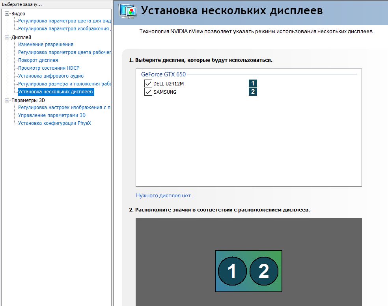Open Изменение разрешения page
This screenshot has width=388, height=306.
click(x=46, y=45)
